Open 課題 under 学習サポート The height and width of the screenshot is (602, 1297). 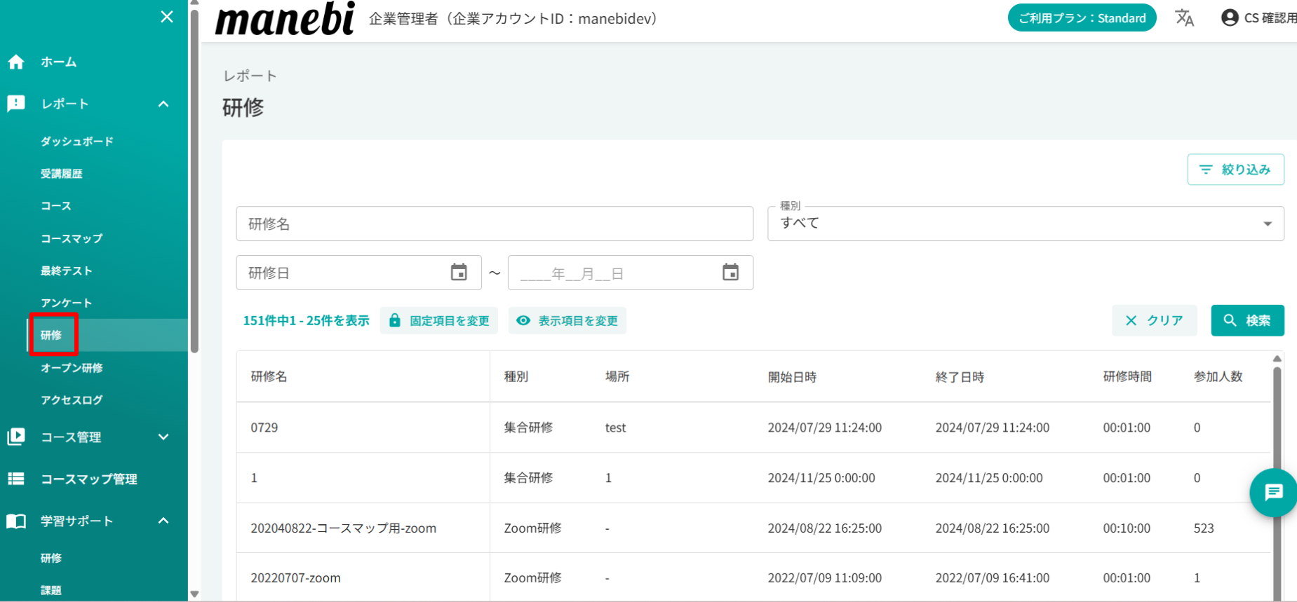click(51, 590)
